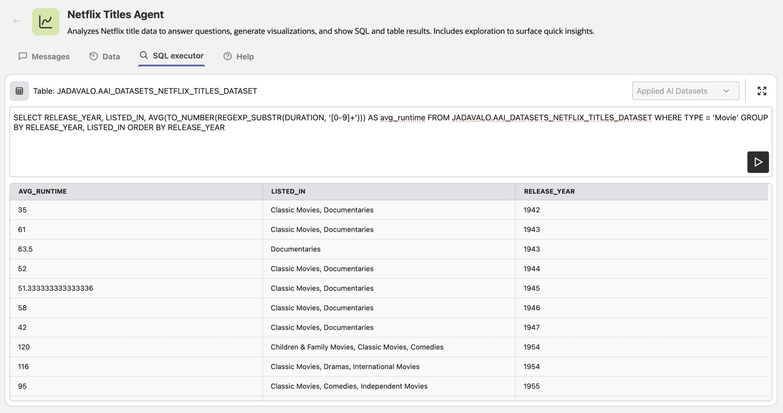Click the 'Documentaries' only cell

[x=389, y=249]
